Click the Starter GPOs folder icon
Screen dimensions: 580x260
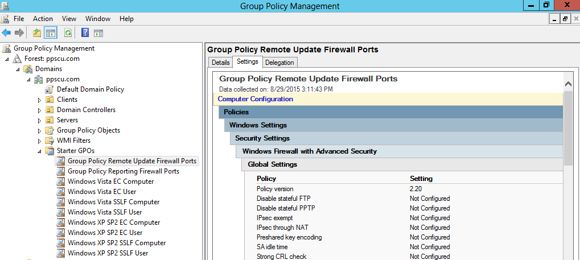(x=50, y=151)
